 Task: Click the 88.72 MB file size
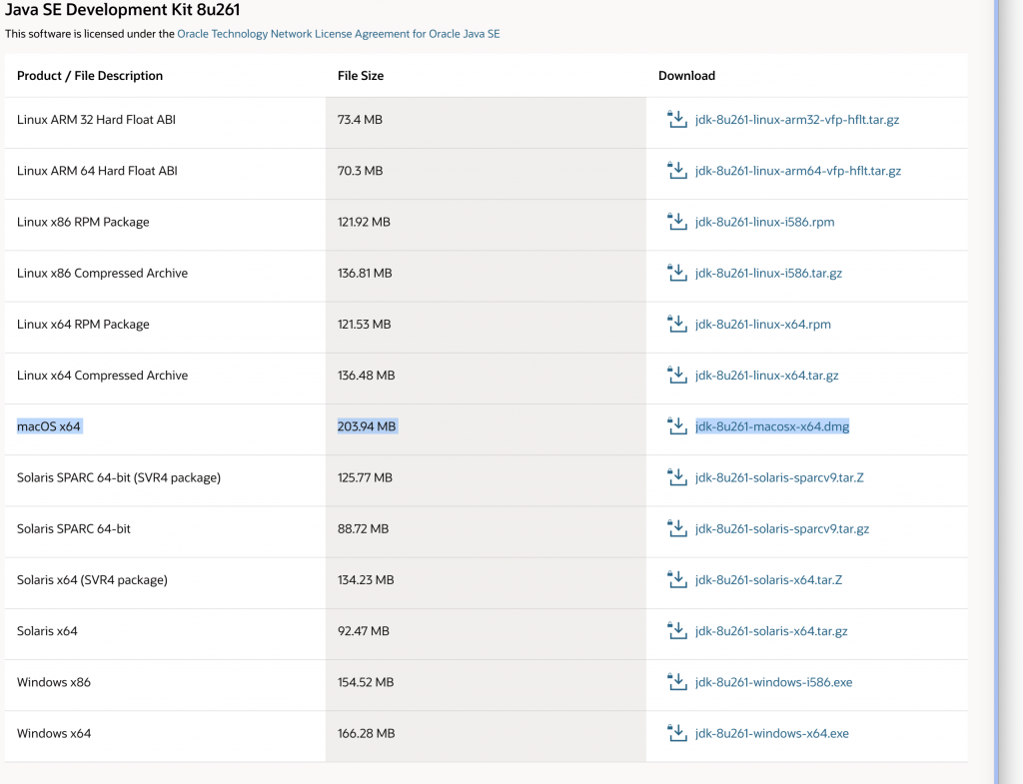(363, 529)
